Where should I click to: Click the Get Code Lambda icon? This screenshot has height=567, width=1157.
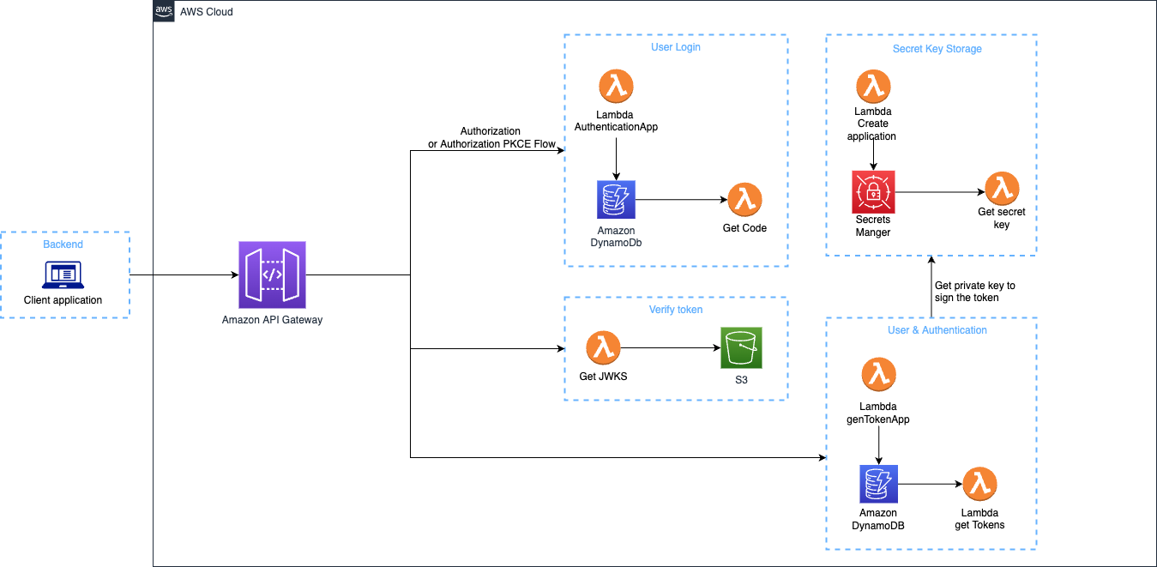click(x=744, y=200)
